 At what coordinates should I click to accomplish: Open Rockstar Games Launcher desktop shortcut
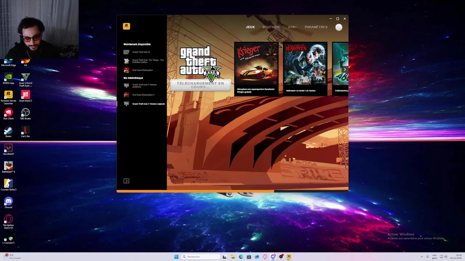(x=8, y=98)
